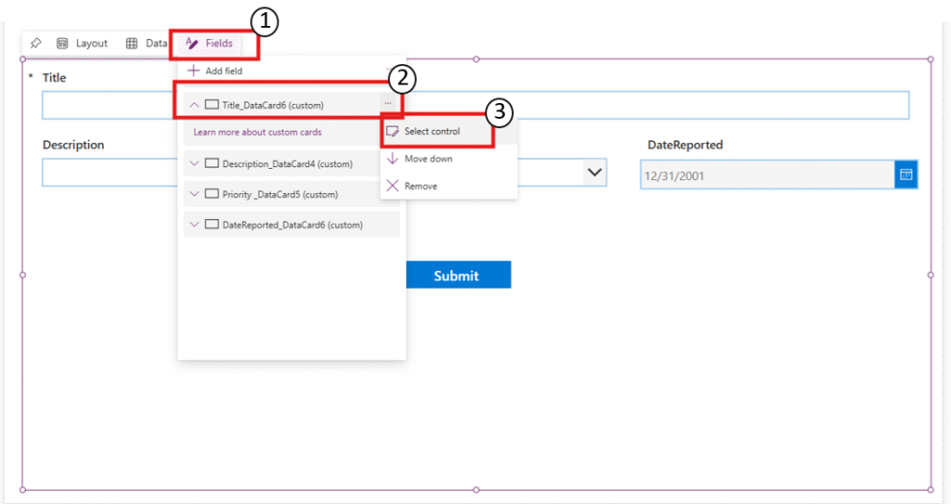Click Add field
The width and height of the screenshot is (951, 504).
tap(215, 71)
